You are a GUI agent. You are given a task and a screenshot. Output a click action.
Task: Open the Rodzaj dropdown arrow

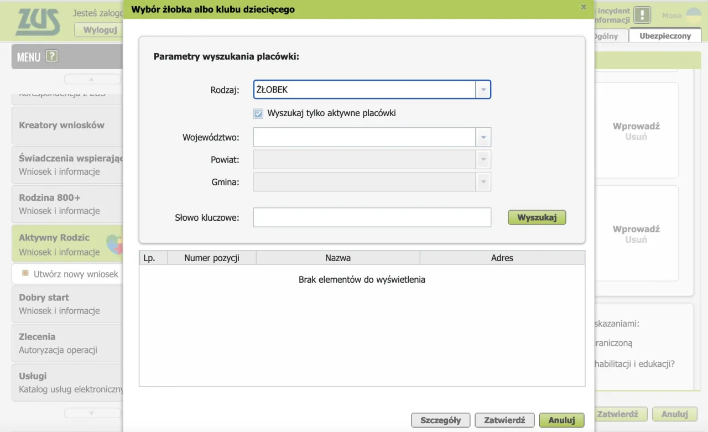[x=483, y=90]
